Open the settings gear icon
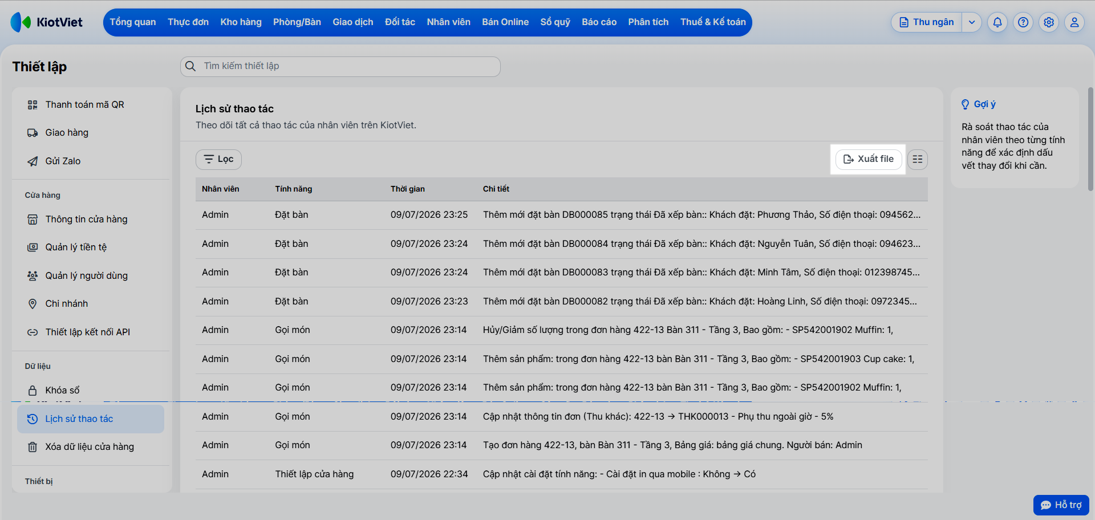1095x520 pixels. [1049, 22]
